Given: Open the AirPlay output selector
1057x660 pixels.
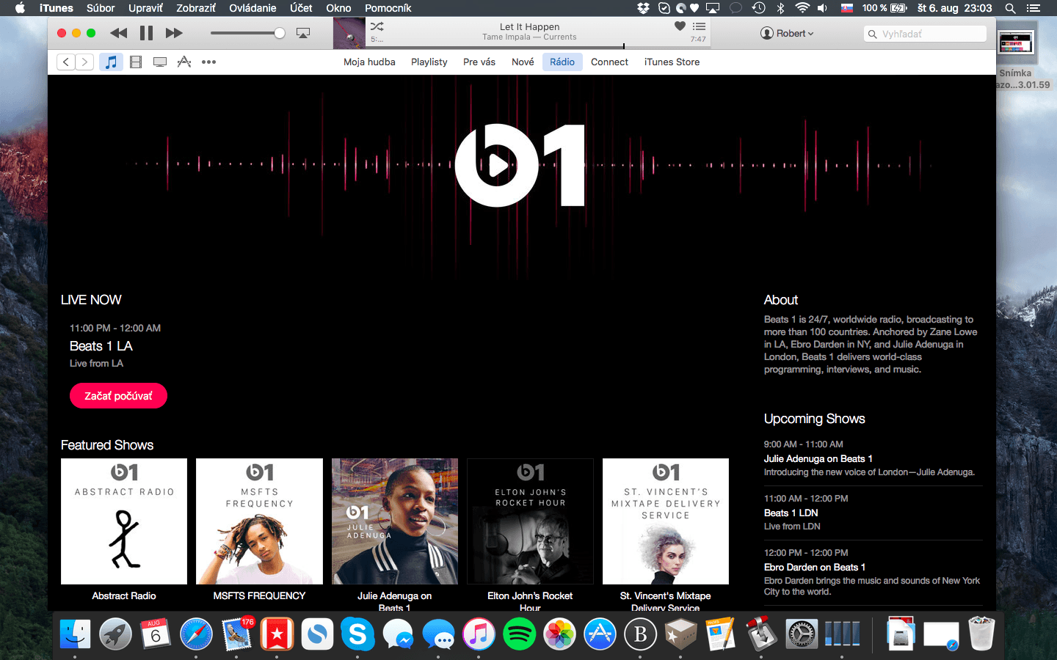Looking at the screenshot, I should pyautogui.click(x=302, y=33).
